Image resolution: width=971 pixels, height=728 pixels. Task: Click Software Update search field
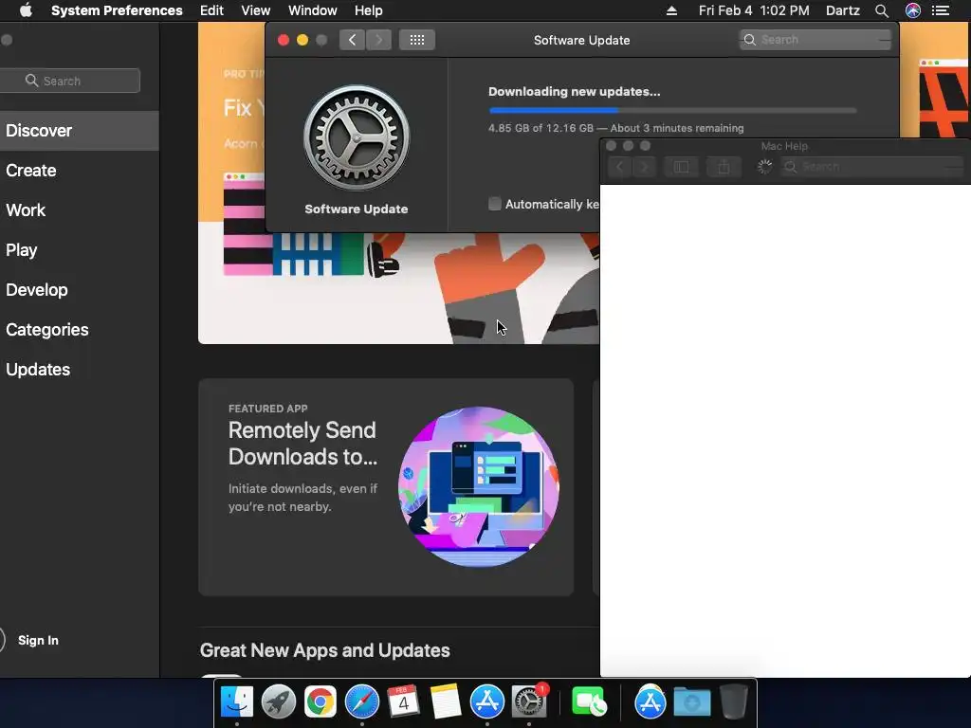(x=815, y=40)
